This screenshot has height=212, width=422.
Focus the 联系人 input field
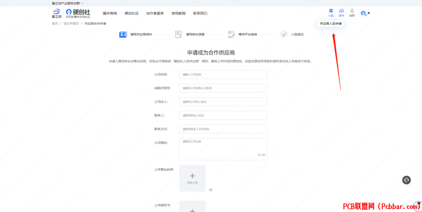pyautogui.click(x=223, y=115)
